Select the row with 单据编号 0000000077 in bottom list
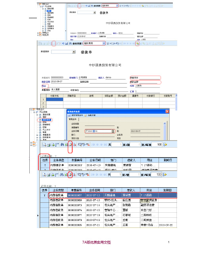The image size is (199, 257). pyautogui.click(x=109, y=215)
